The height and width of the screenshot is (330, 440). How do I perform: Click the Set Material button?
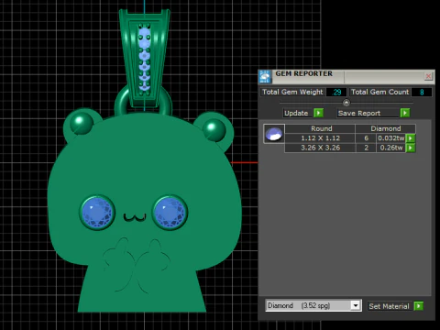390,306
